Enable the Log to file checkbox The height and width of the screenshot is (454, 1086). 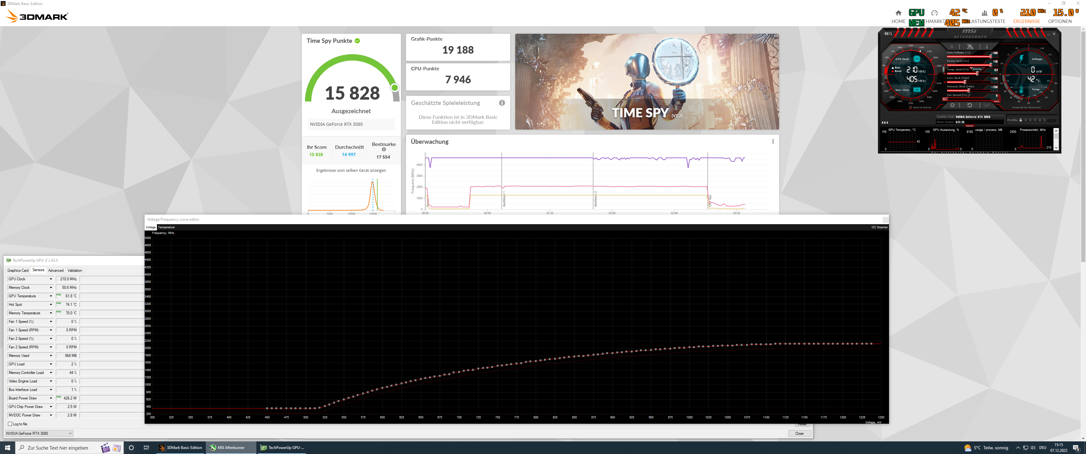[x=10, y=424]
